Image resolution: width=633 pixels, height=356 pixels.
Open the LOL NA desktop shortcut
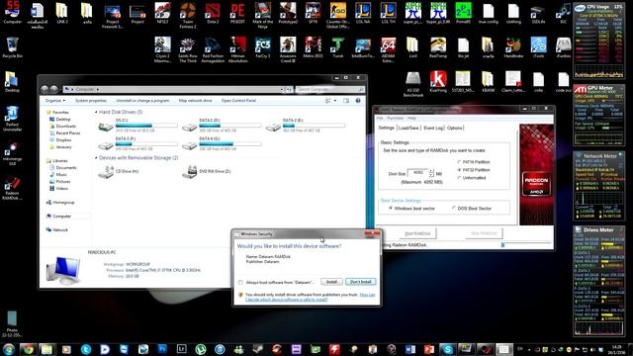363,13
